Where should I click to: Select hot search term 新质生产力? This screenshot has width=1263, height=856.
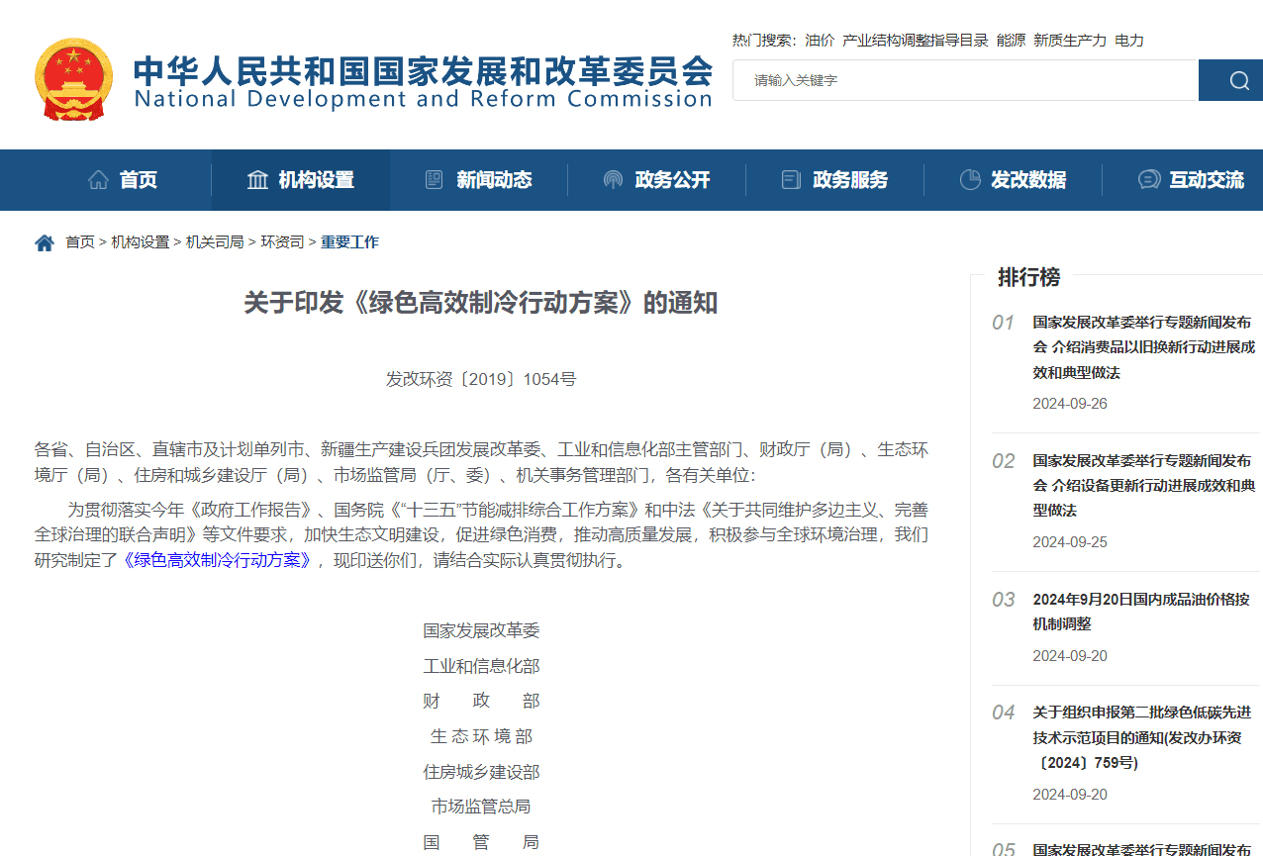pyautogui.click(x=1070, y=41)
